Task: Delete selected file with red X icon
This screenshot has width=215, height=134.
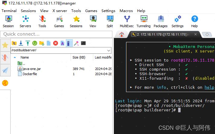Action: [x=56, y=43]
